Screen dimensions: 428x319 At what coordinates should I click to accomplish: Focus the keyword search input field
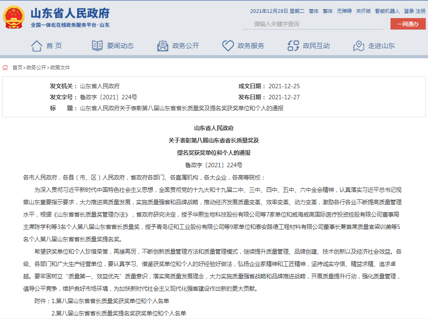(312, 24)
